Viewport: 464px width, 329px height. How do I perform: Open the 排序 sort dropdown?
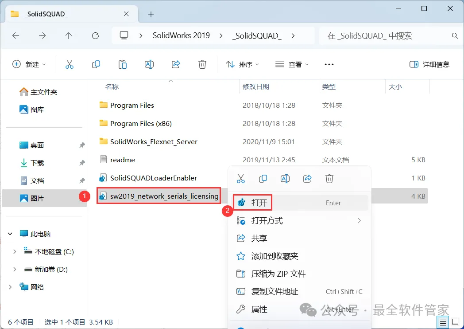click(x=242, y=64)
